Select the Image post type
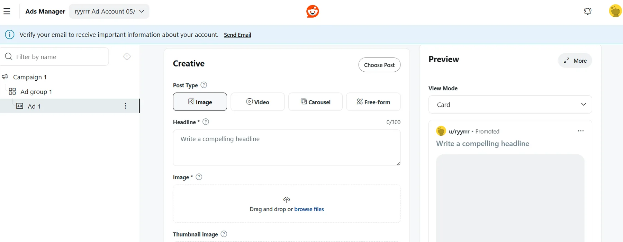The height and width of the screenshot is (242, 623). point(200,102)
